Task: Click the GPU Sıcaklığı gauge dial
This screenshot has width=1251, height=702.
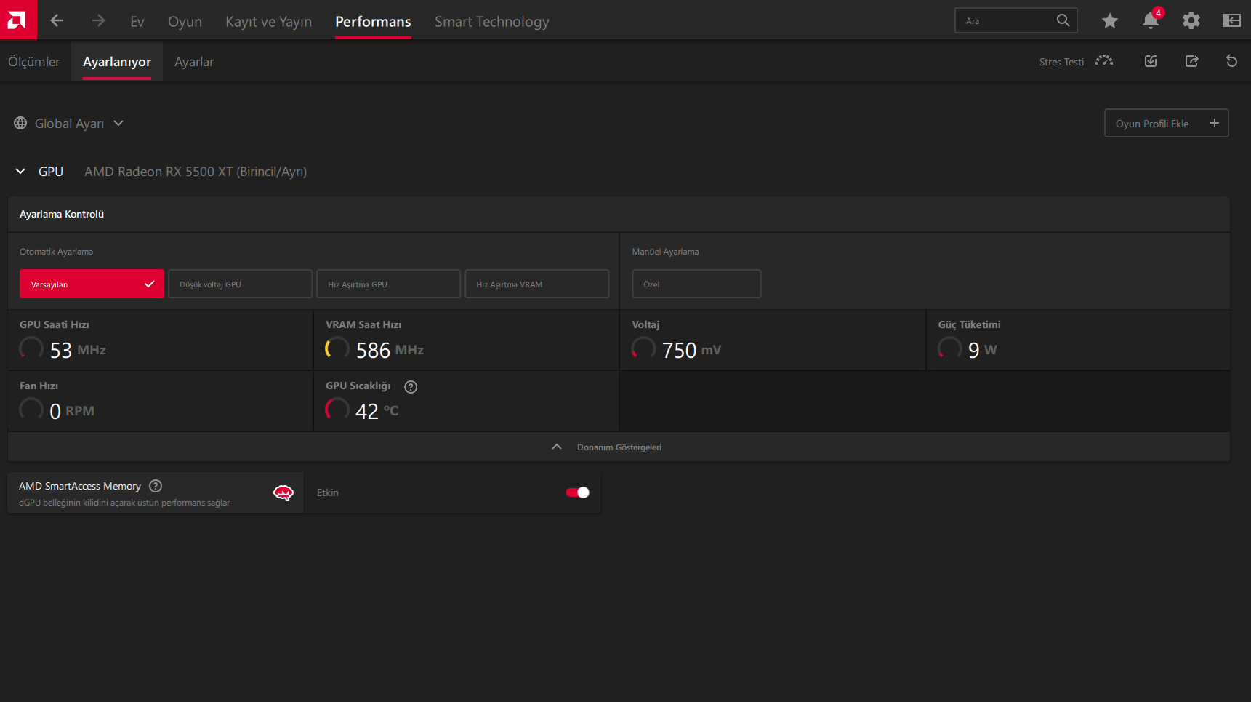Action: [x=337, y=410]
